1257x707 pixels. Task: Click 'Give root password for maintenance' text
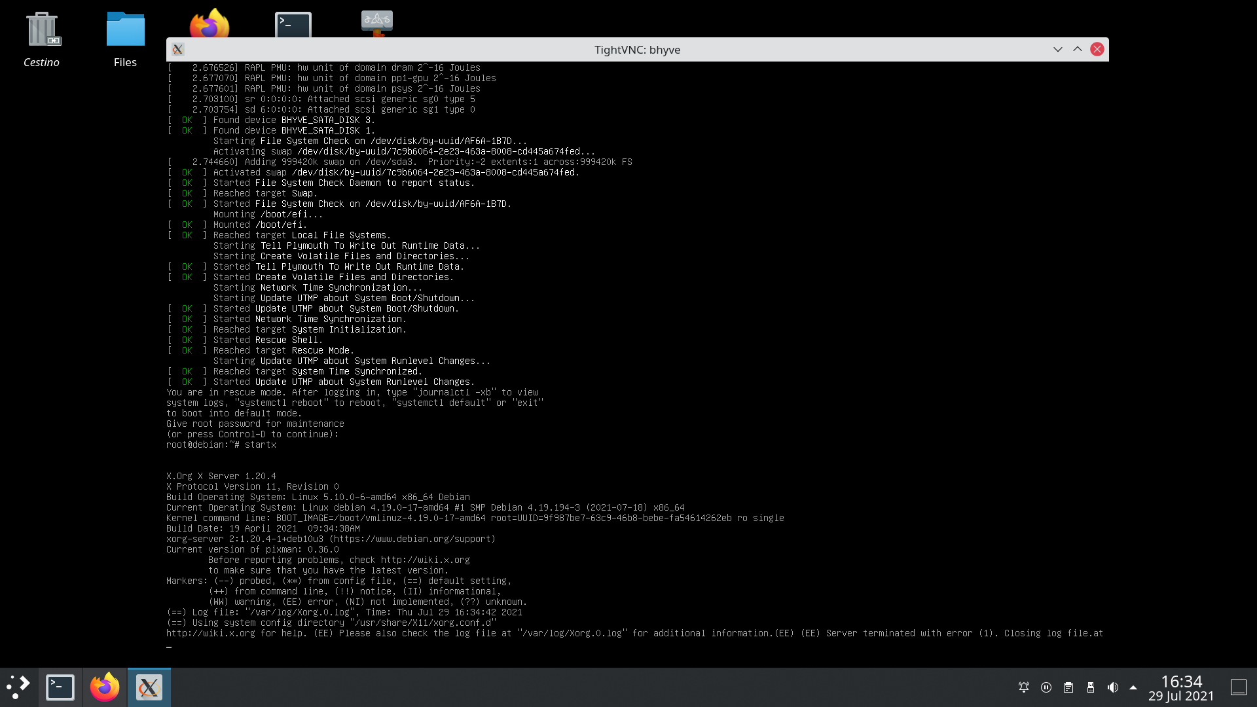[255, 424]
